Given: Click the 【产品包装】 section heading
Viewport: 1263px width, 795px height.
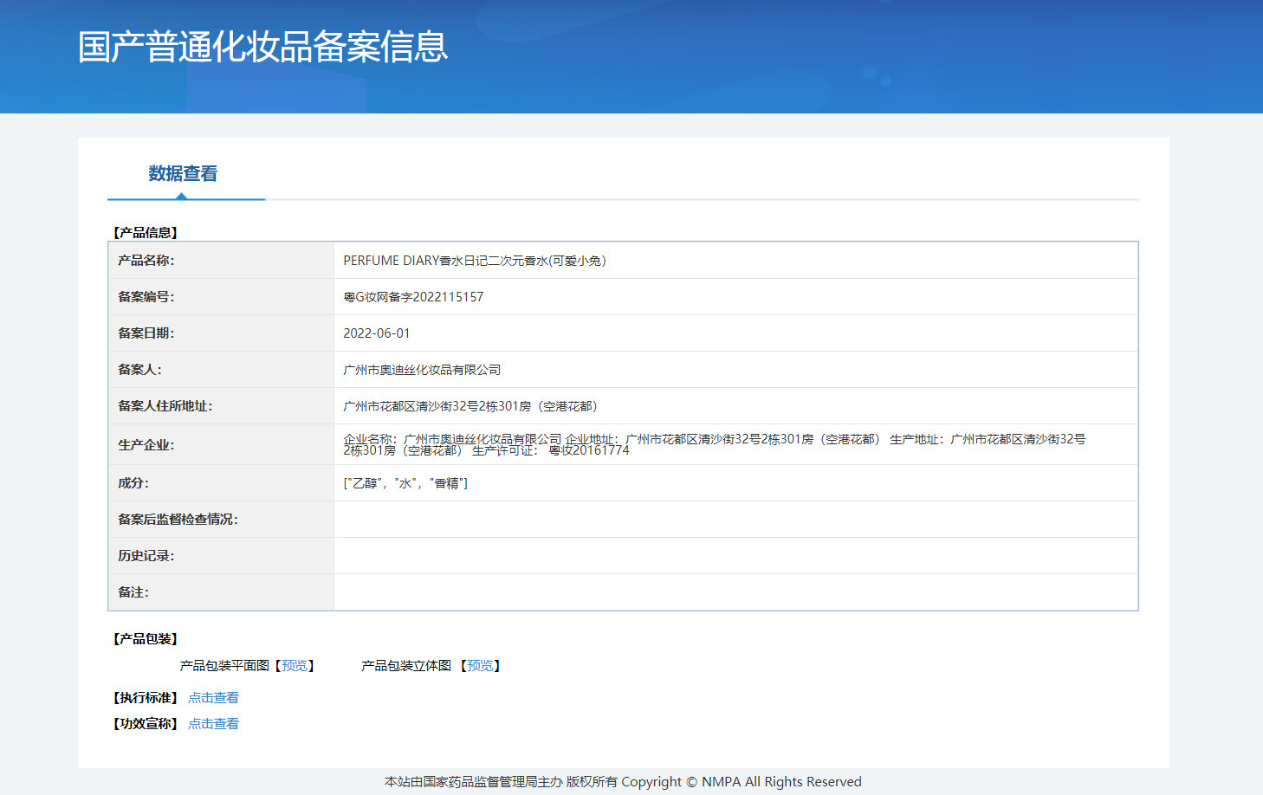Looking at the screenshot, I should [144, 638].
